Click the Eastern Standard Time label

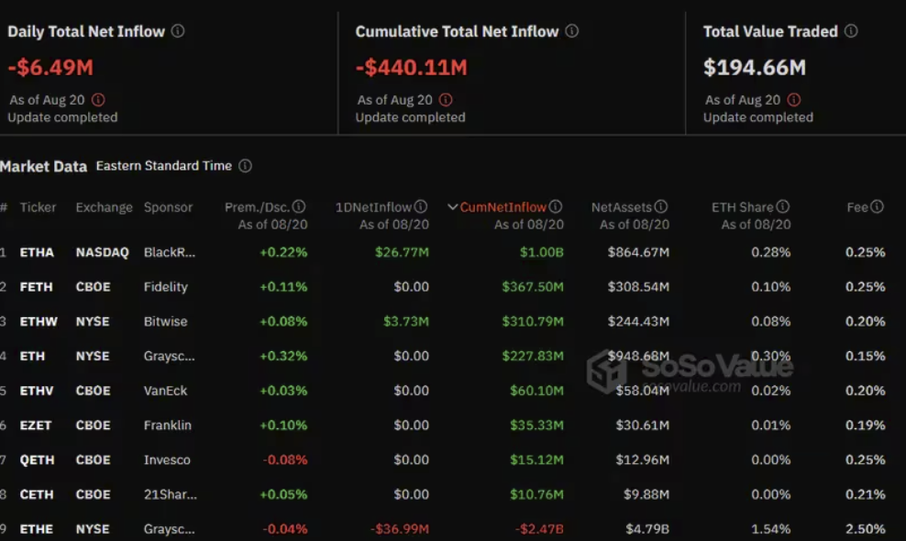[x=163, y=166]
